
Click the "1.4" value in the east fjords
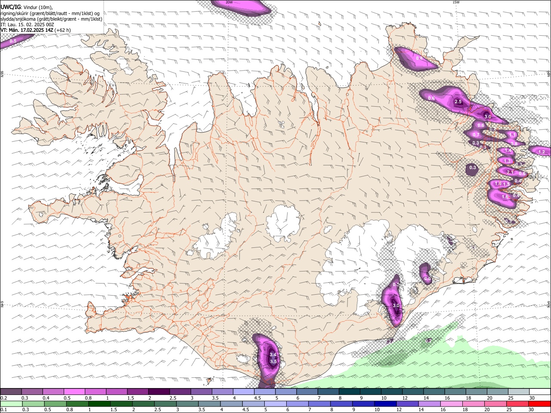click(x=508, y=151)
